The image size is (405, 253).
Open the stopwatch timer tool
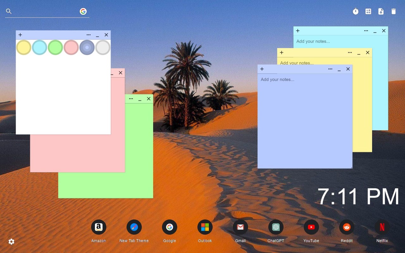point(356,12)
